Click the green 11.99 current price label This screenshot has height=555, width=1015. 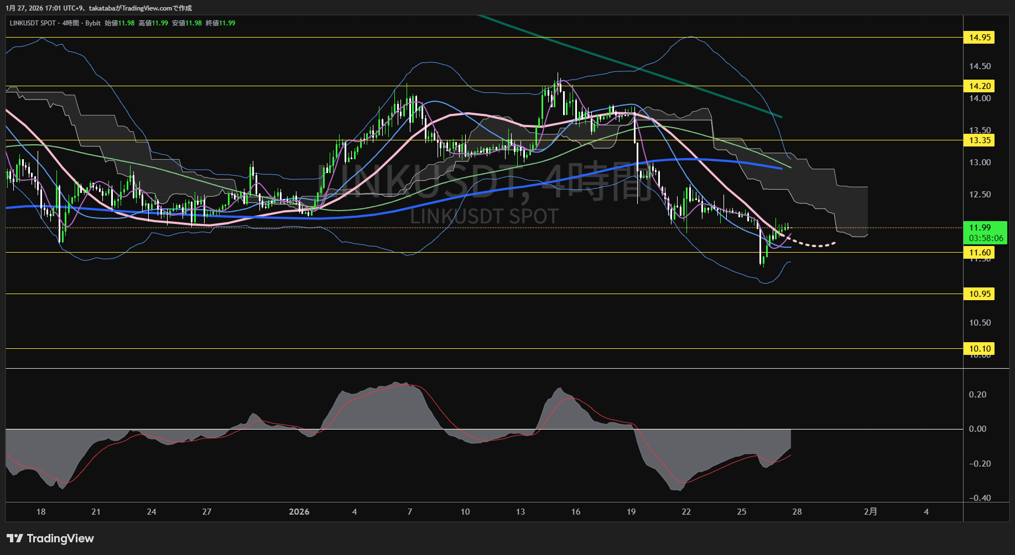pyautogui.click(x=980, y=228)
